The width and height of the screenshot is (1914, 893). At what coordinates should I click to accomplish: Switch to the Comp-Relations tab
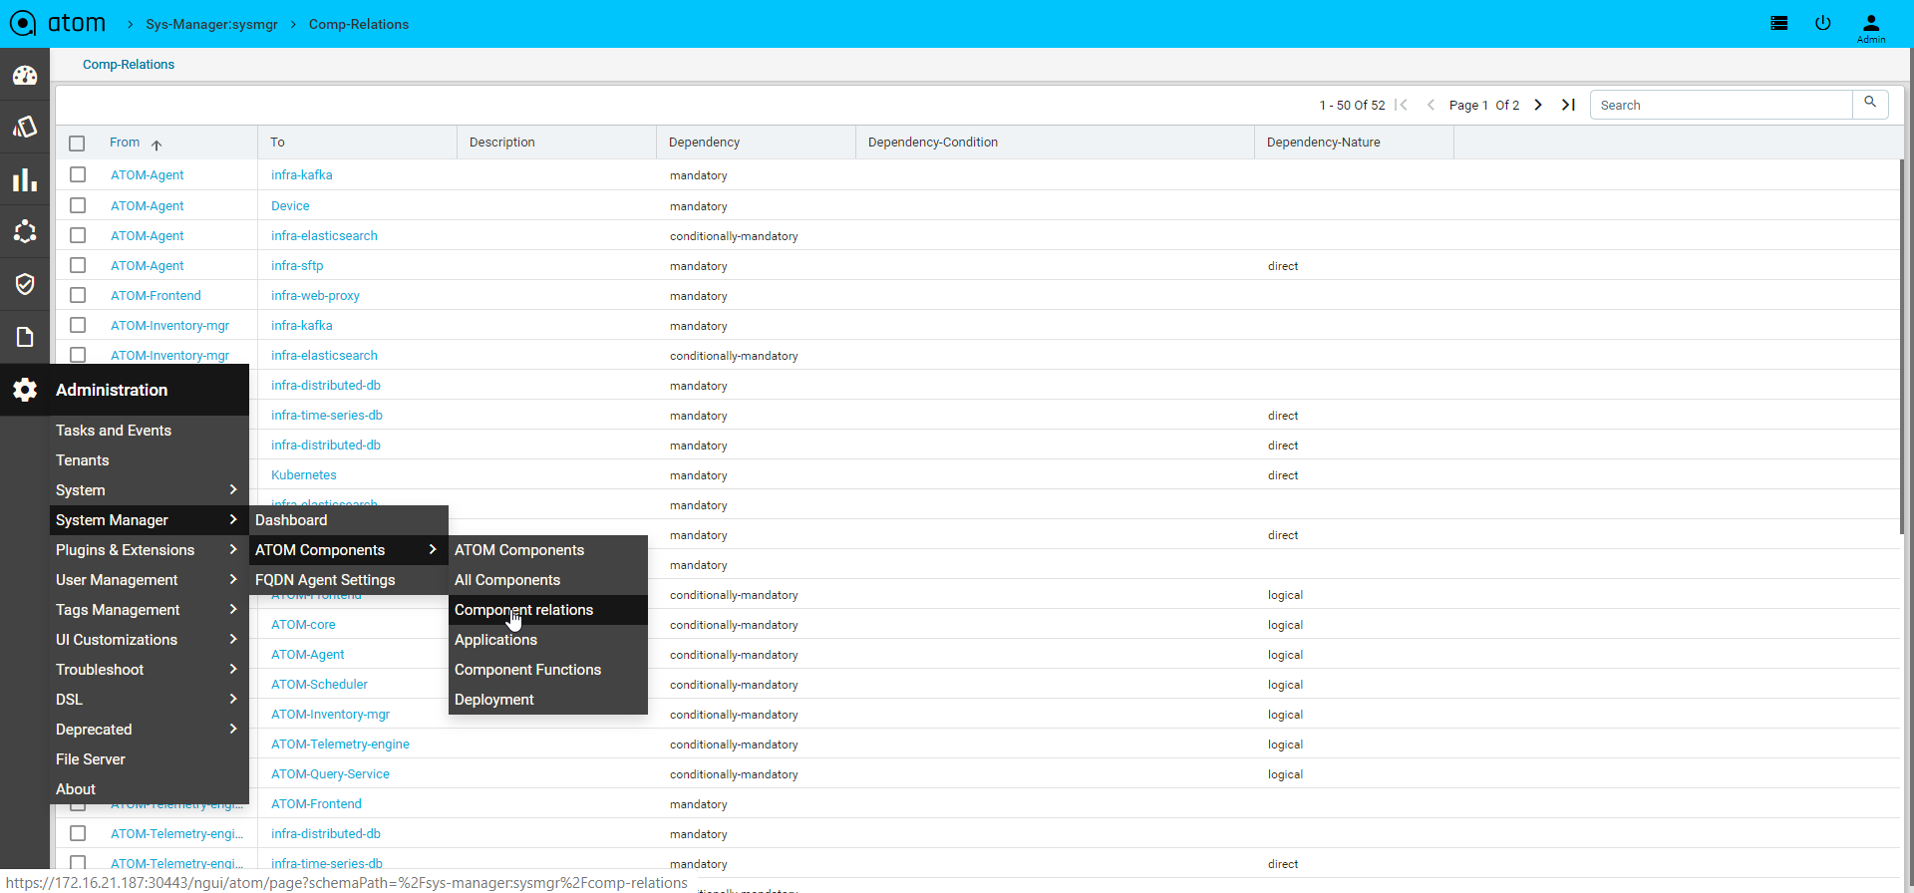(129, 65)
